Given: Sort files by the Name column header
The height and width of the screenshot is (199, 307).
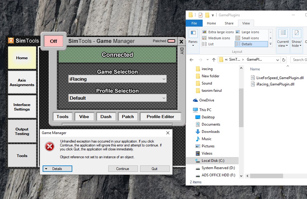Looking at the screenshot, I should (x=255, y=69).
